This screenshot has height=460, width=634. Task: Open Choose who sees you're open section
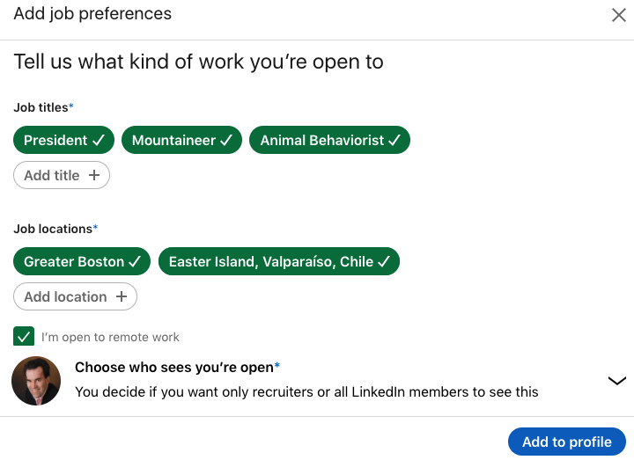pyautogui.click(x=176, y=368)
